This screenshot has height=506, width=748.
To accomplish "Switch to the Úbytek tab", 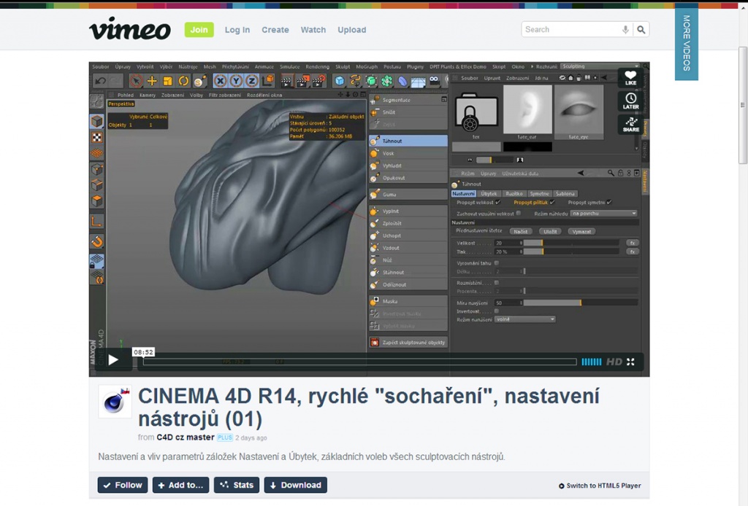I will (x=489, y=194).
